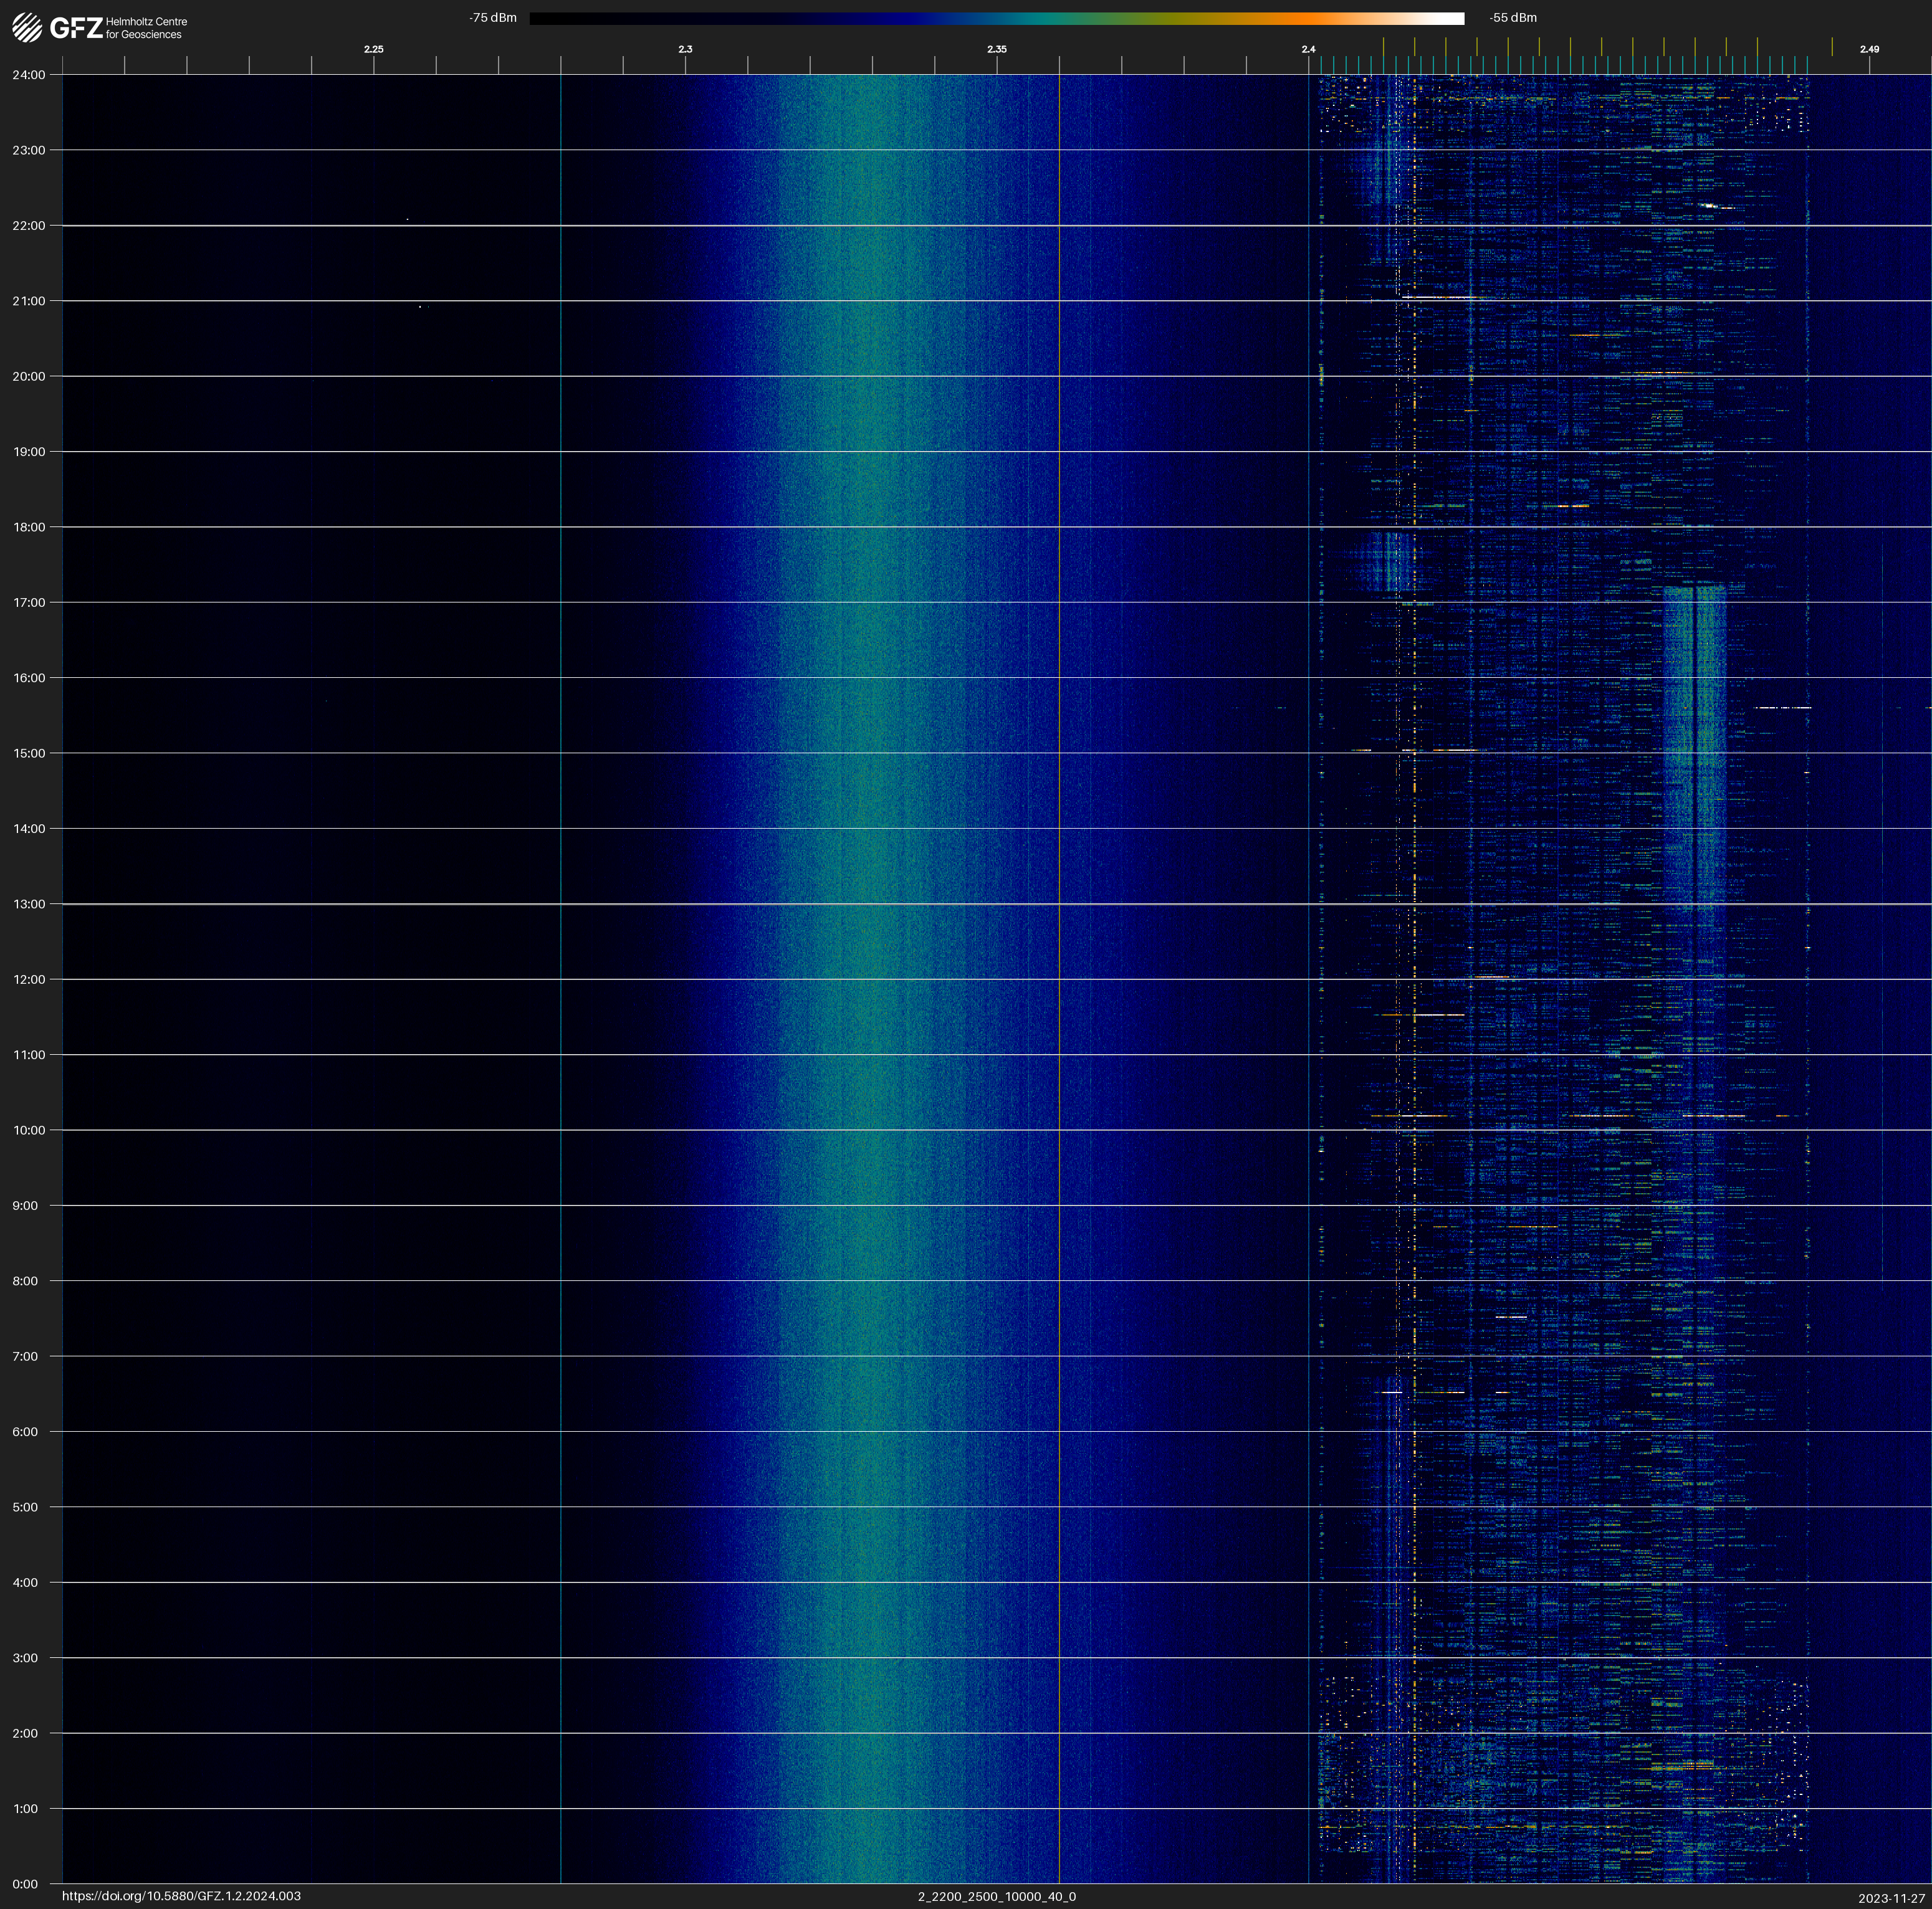Click the 24:00 time axis label
The image size is (1932, 1909).
tap(29, 75)
